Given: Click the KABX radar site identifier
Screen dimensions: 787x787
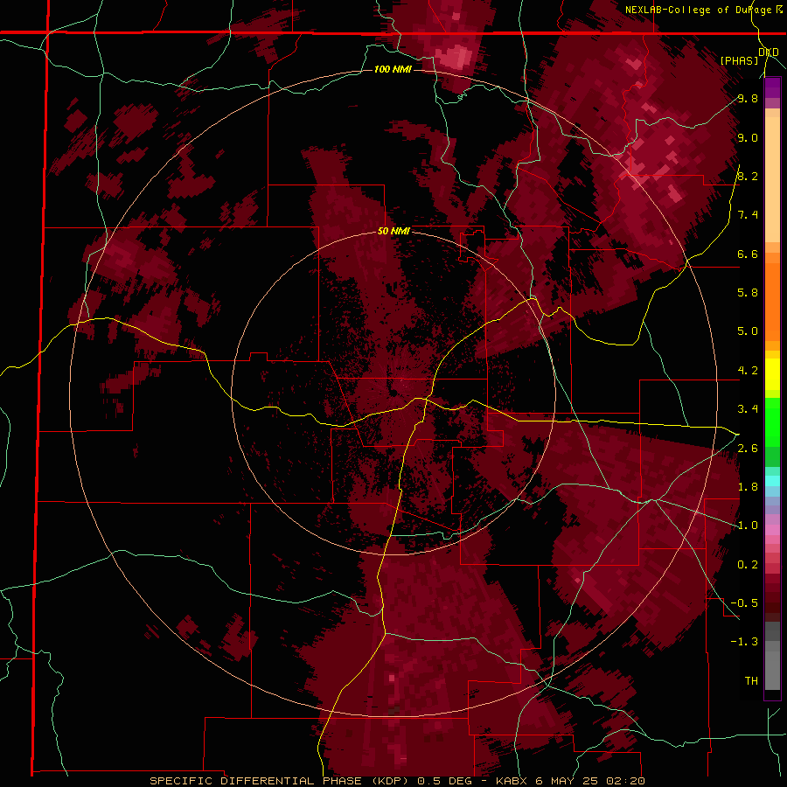Looking at the screenshot, I should click(512, 781).
